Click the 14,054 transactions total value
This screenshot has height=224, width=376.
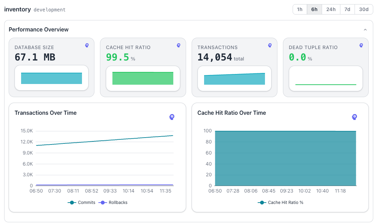point(215,57)
